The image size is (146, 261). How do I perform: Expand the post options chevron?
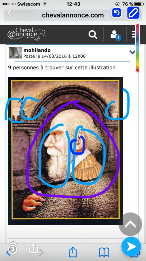coord(132,52)
